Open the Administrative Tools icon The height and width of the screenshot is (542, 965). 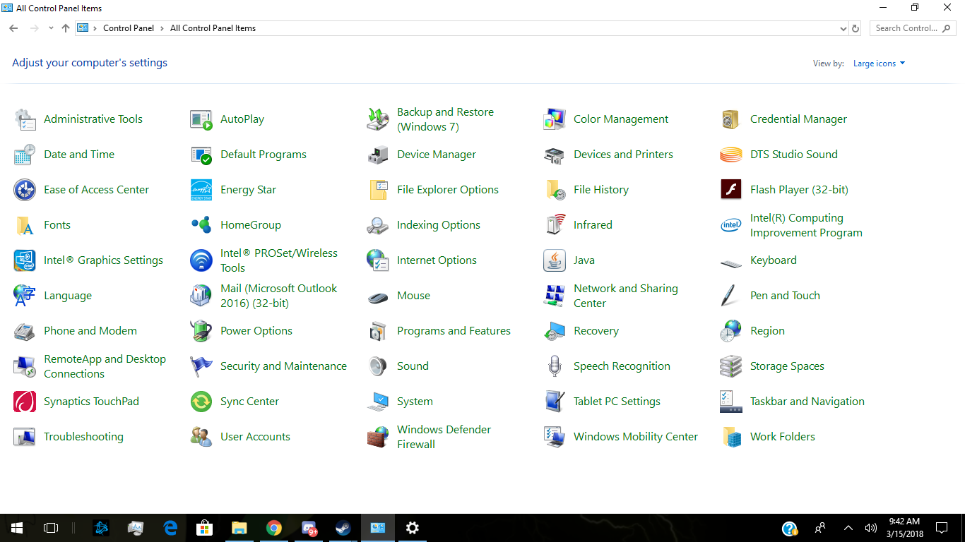coord(25,119)
